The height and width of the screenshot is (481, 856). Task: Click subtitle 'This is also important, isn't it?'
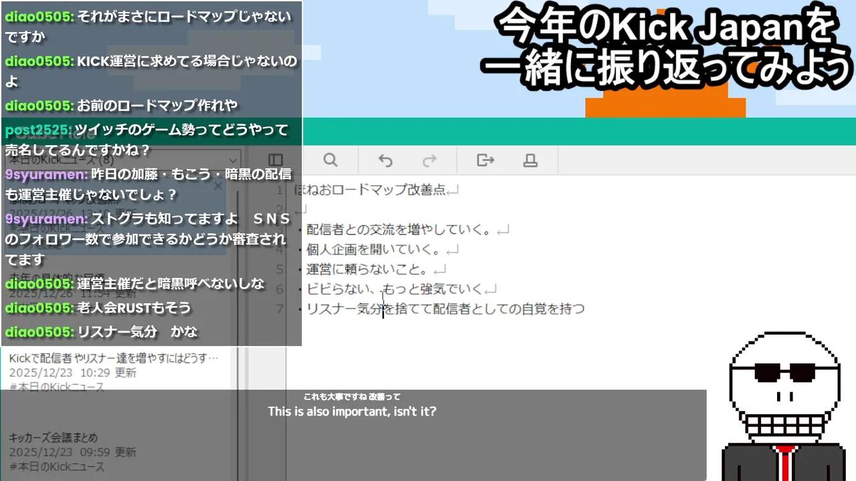(x=352, y=412)
